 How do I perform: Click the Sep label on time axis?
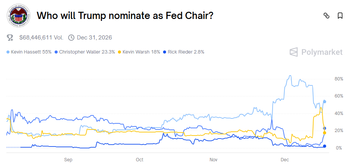coord(68,160)
